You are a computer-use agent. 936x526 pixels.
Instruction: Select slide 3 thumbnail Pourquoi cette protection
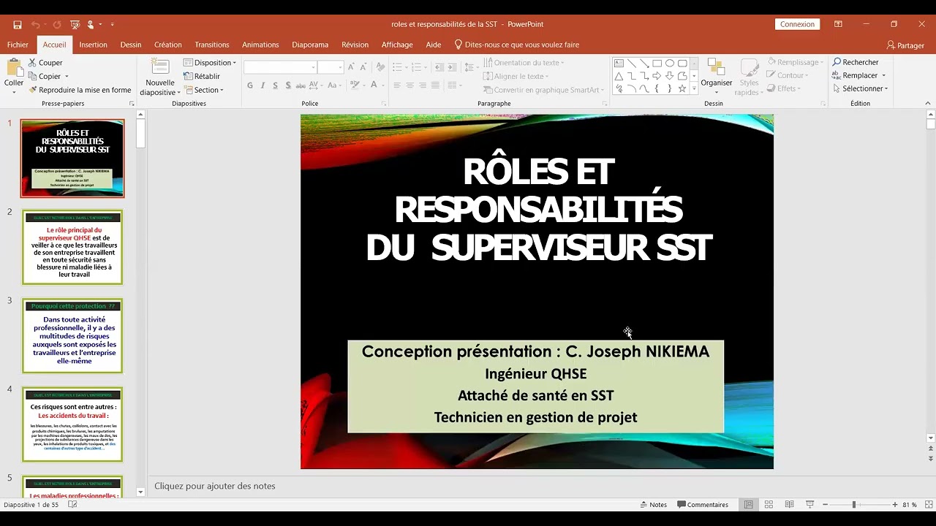[x=72, y=335]
